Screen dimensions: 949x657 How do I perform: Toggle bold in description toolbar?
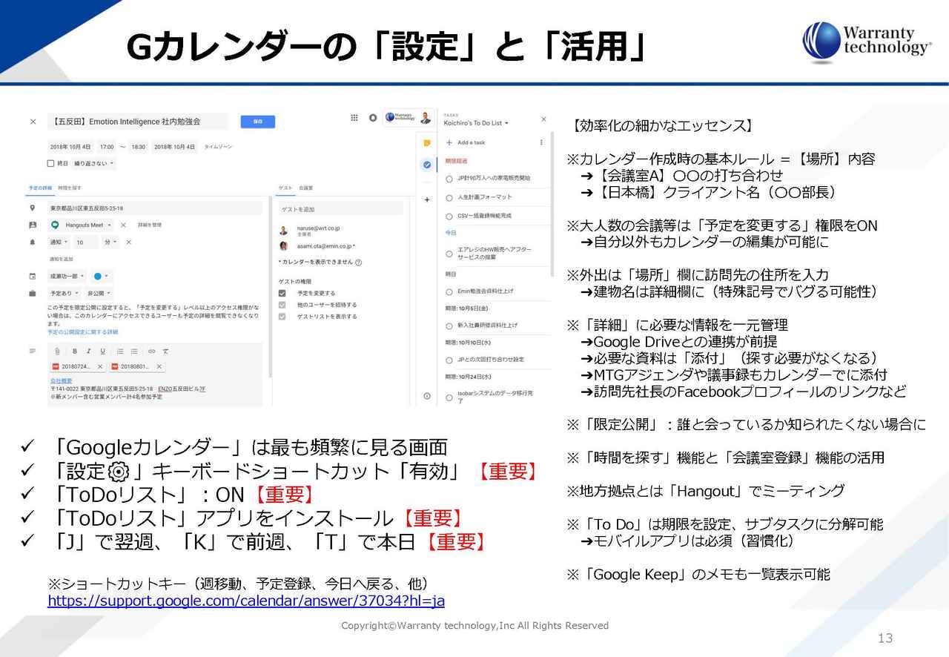(74, 351)
